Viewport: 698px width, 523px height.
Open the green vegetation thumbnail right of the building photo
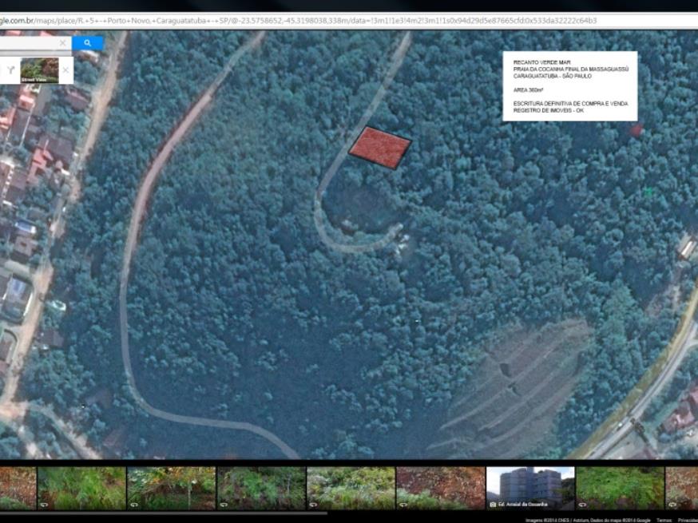click(x=620, y=488)
